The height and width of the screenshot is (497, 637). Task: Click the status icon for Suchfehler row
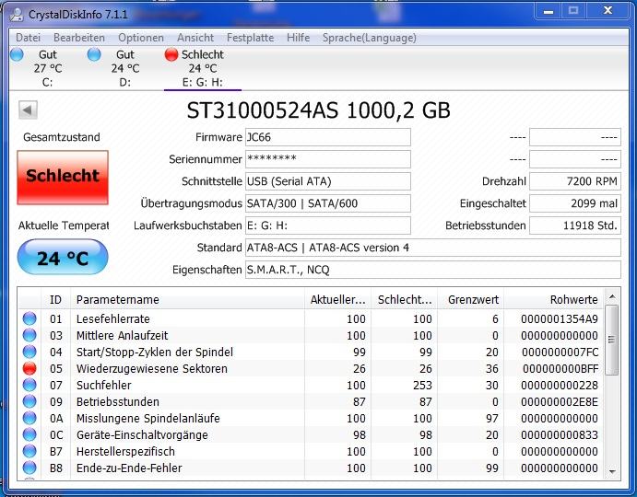(x=29, y=385)
